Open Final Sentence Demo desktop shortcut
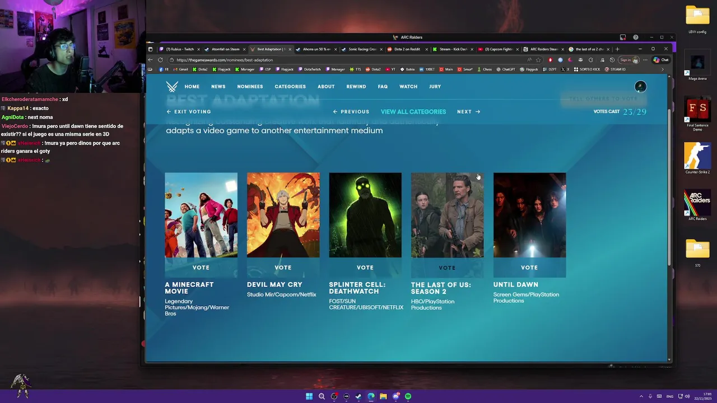The image size is (717, 403). click(x=697, y=114)
